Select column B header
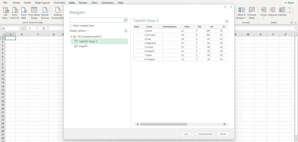Viewport: 298px width, 142px height. [22, 34]
